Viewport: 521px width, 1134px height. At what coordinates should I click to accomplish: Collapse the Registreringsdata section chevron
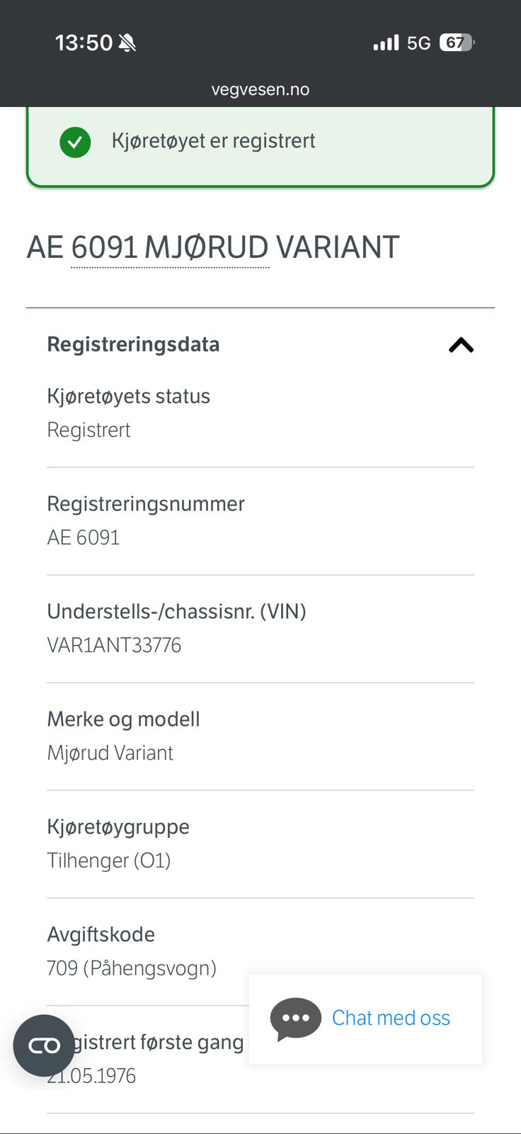pos(461,345)
